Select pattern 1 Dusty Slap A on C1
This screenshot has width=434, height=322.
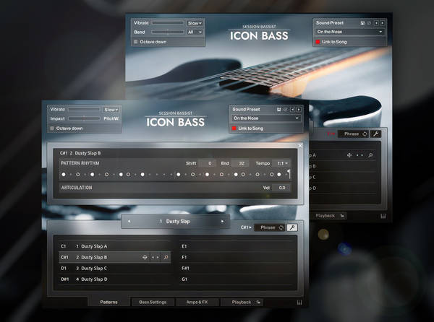(115, 246)
